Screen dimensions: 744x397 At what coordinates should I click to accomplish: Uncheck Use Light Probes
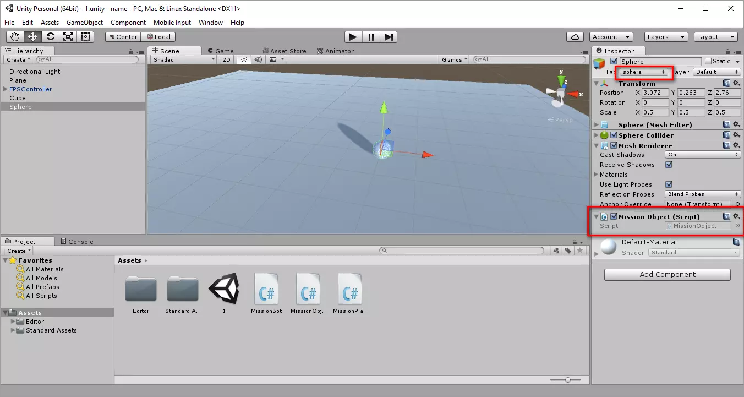669,184
